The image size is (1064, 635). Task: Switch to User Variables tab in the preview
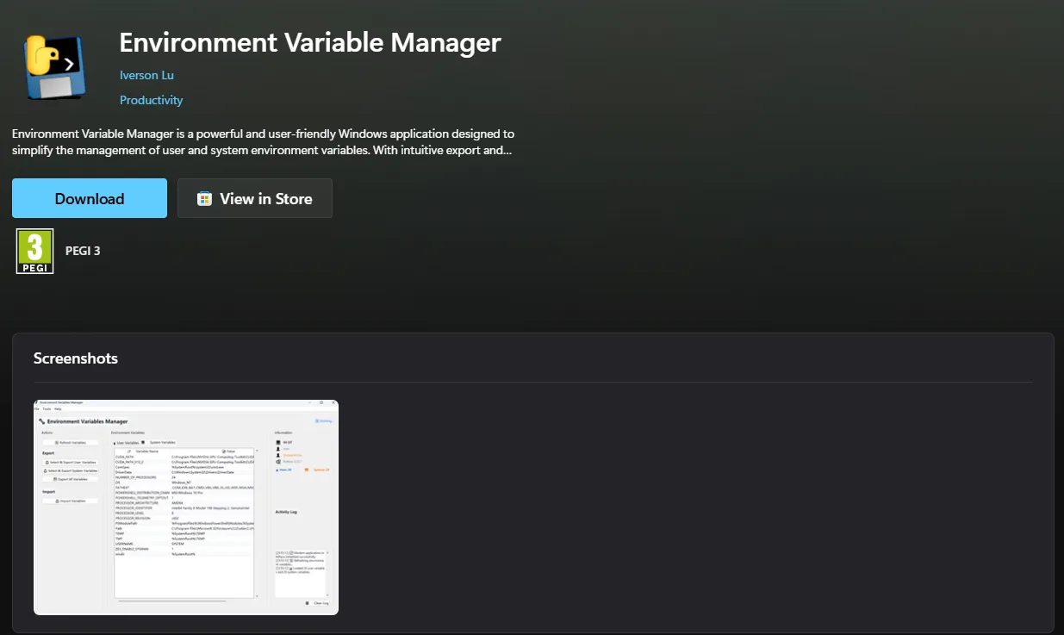[126, 442]
